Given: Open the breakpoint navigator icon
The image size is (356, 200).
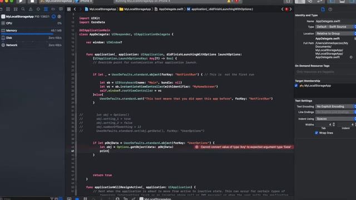Looking at the screenshot, I should [x=53, y=9].
